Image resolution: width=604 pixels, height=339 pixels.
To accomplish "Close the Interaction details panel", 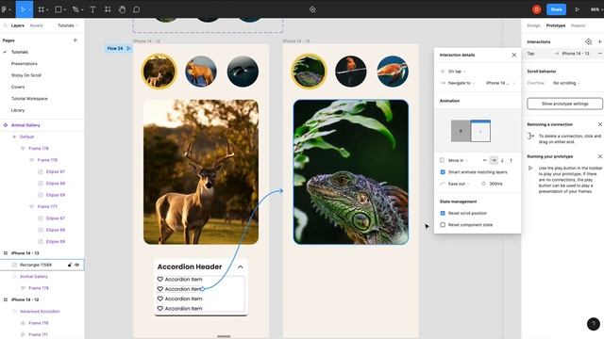I will point(513,55).
